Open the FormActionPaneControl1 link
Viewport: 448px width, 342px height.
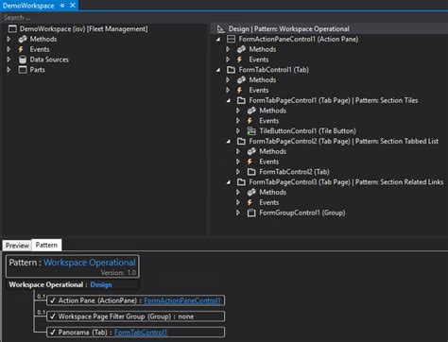coord(182,300)
